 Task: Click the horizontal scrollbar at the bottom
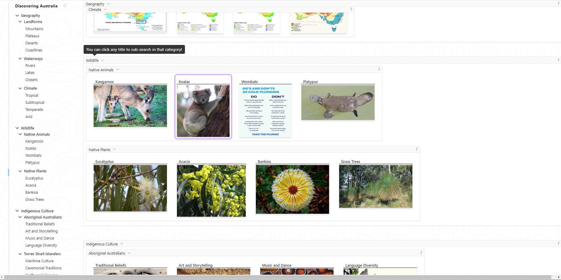278,277
